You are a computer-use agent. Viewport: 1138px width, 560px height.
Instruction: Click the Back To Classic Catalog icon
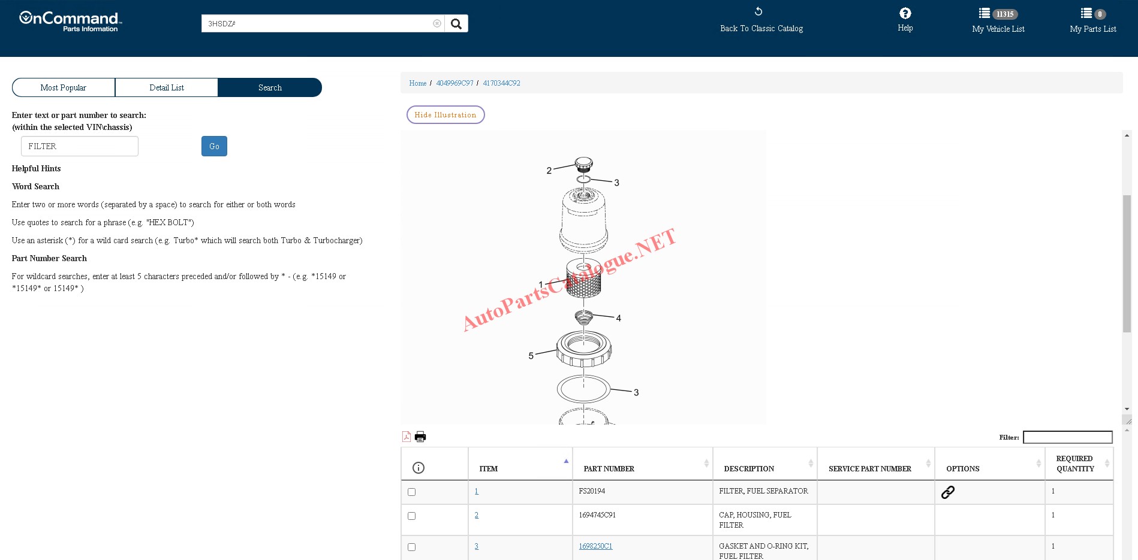[758, 12]
